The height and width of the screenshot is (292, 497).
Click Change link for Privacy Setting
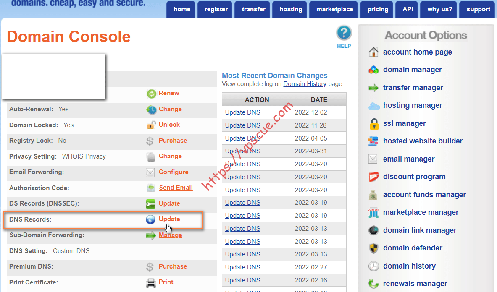[x=170, y=156]
